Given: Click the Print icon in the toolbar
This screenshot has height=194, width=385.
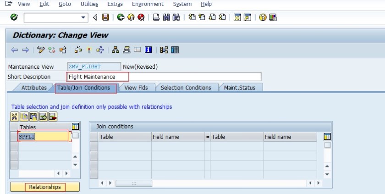Looking at the screenshot, I should 156,17.
